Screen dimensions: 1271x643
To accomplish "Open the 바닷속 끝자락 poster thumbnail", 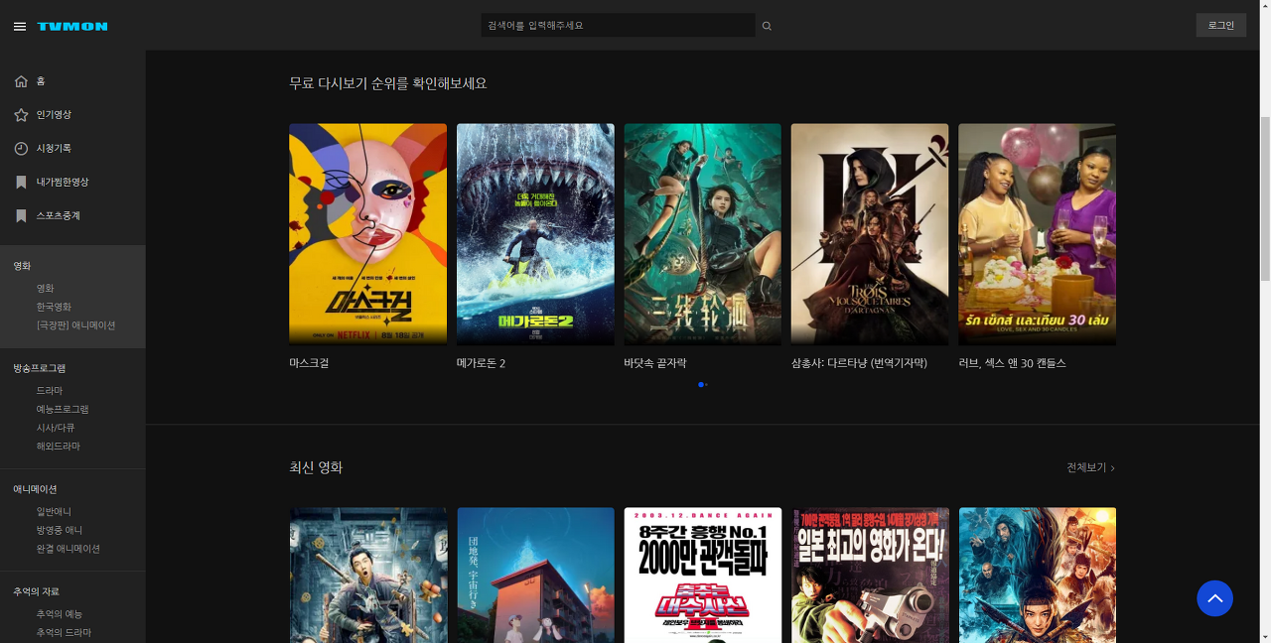I will pyautogui.click(x=702, y=234).
